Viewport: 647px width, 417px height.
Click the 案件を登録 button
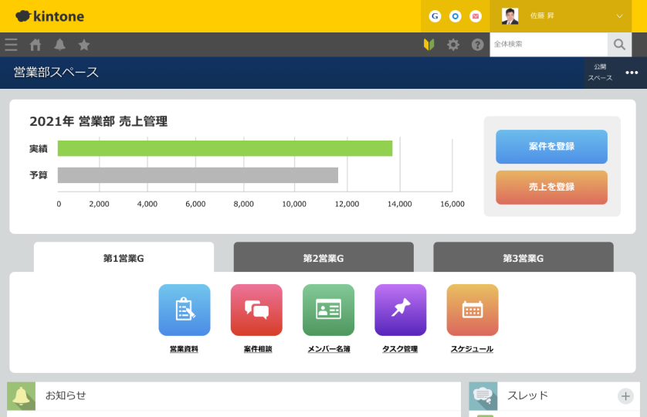[x=551, y=147]
